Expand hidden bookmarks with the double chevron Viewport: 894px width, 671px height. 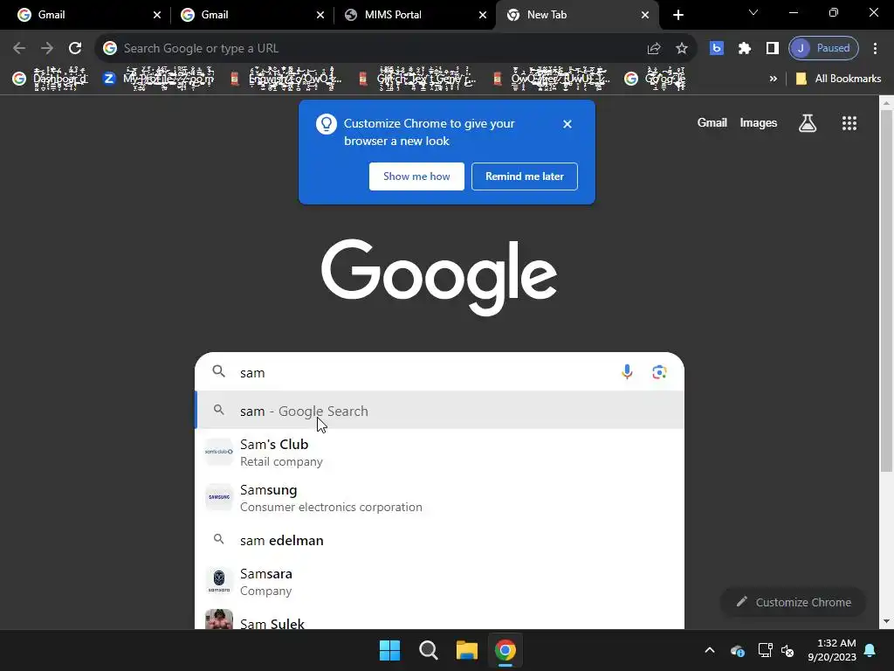(x=774, y=79)
